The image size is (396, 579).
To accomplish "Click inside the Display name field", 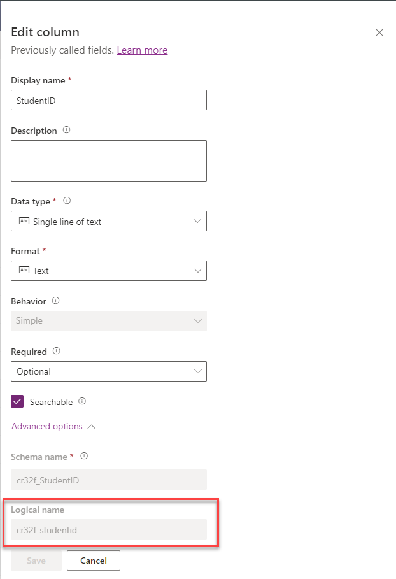I will pos(108,100).
